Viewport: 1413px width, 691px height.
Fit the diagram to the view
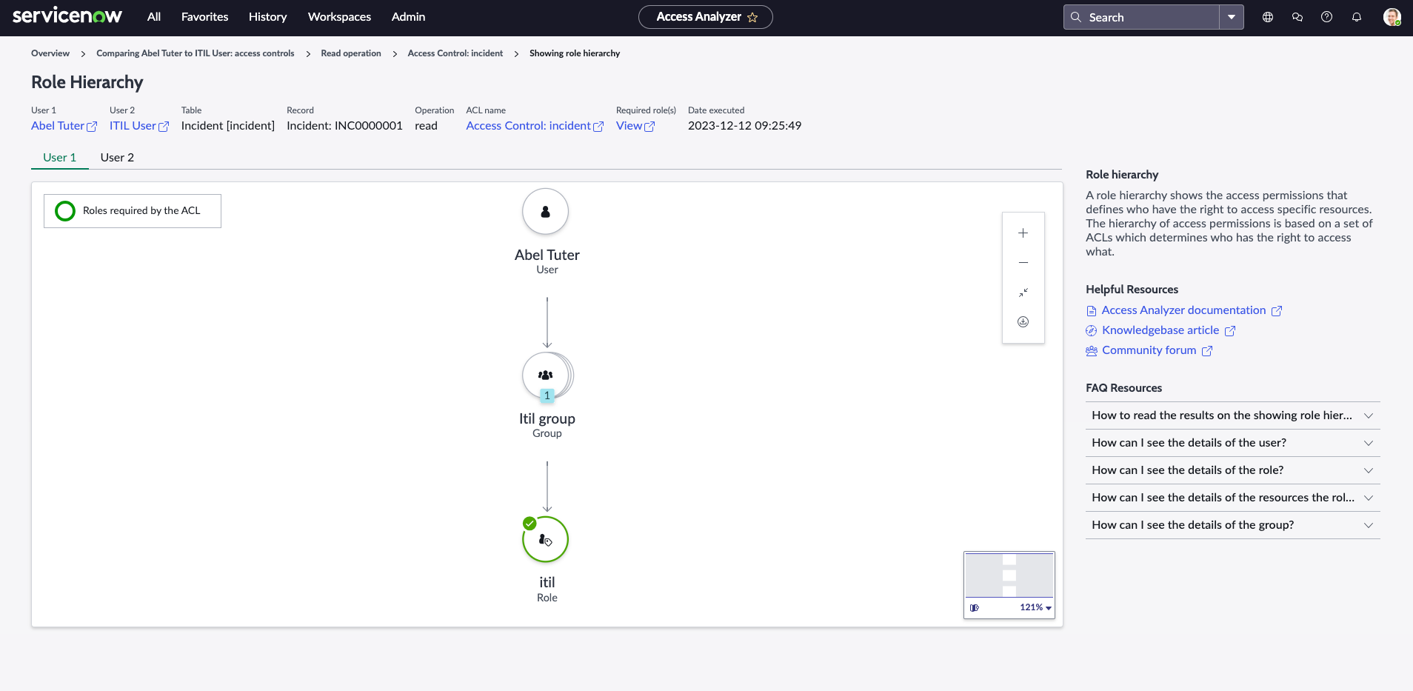click(1023, 293)
